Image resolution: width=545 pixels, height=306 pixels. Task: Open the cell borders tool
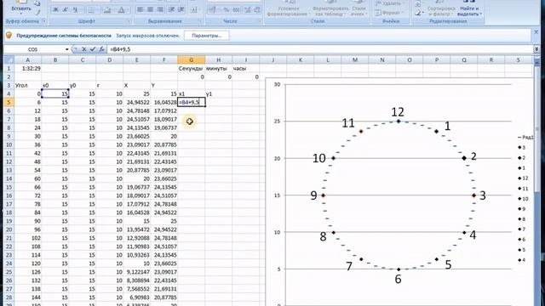tap(91, 10)
